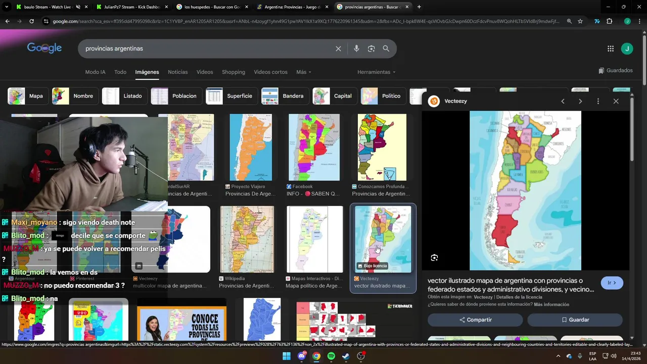Screen dimensions: 647x364
Task: Click inside the Google search input field
Action: point(207,49)
